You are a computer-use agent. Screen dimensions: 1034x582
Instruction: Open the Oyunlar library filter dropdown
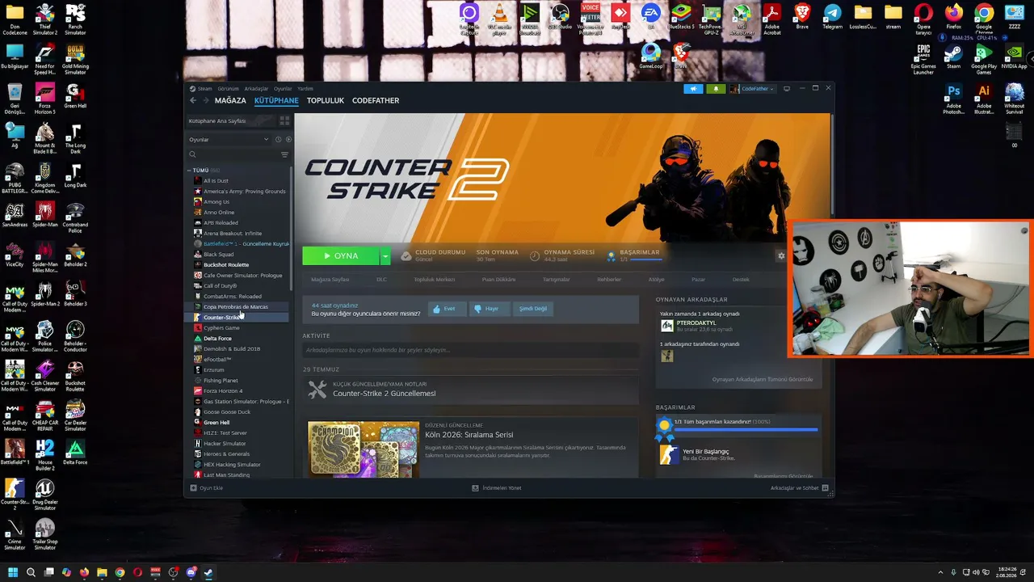point(229,139)
